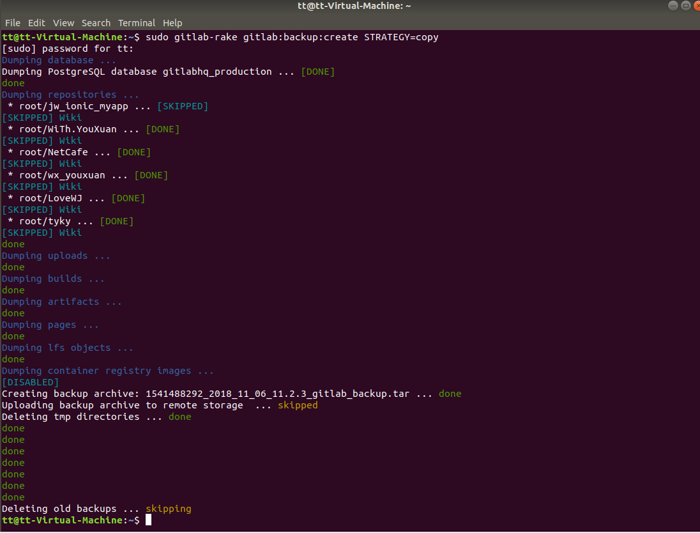
Task: Maximize the terminal window
Action: tap(686, 5)
